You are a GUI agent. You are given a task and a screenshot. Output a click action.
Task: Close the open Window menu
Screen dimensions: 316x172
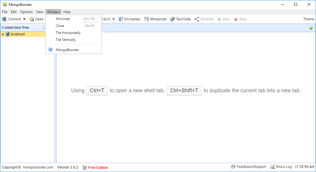[53, 12]
